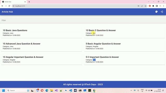This screenshot has height=93, width=166.
Task: Click Category: Java under 10 Basic Java Questions
Action: (8, 33)
